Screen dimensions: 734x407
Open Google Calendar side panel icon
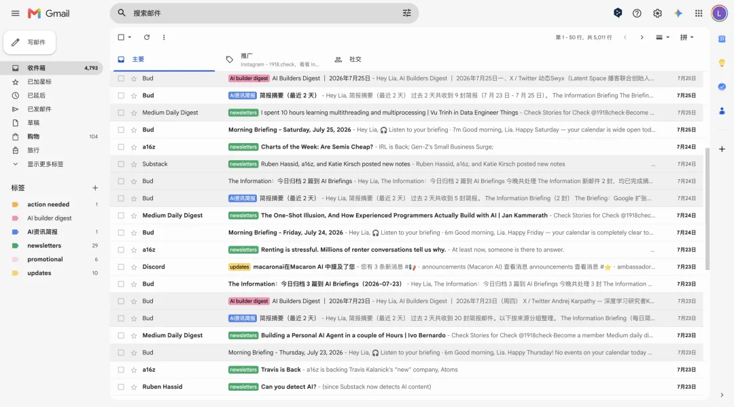pos(722,39)
